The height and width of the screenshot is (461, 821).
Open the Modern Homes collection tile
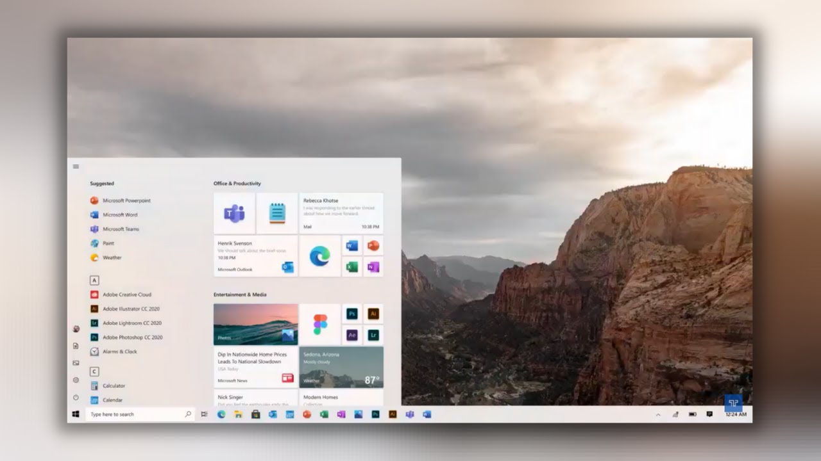pyautogui.click(x=341, y=398)
